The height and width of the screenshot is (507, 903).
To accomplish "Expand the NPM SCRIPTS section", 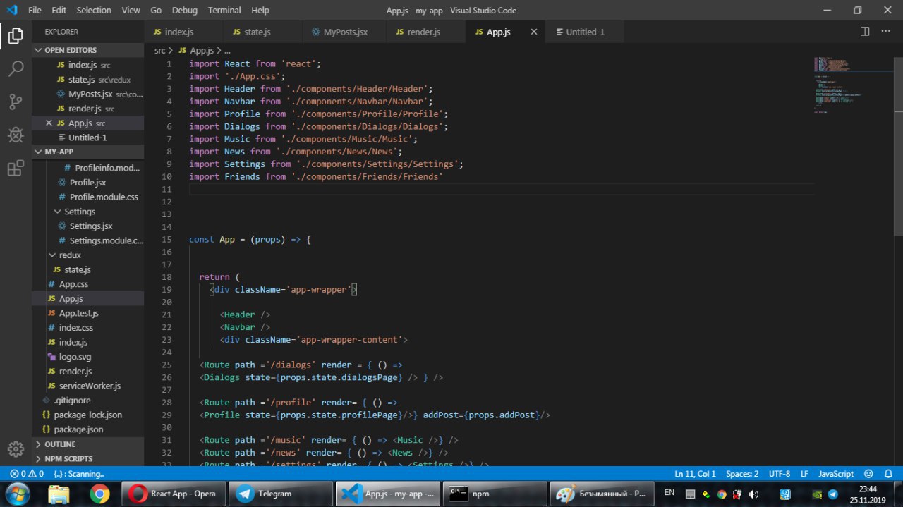I will coord(68,459).
